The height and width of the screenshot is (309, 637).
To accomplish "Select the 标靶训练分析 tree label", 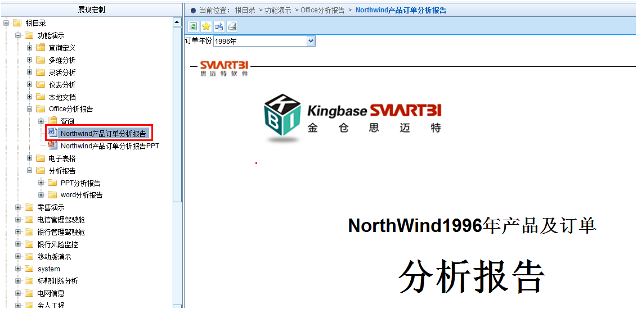I will pos(57,281).
